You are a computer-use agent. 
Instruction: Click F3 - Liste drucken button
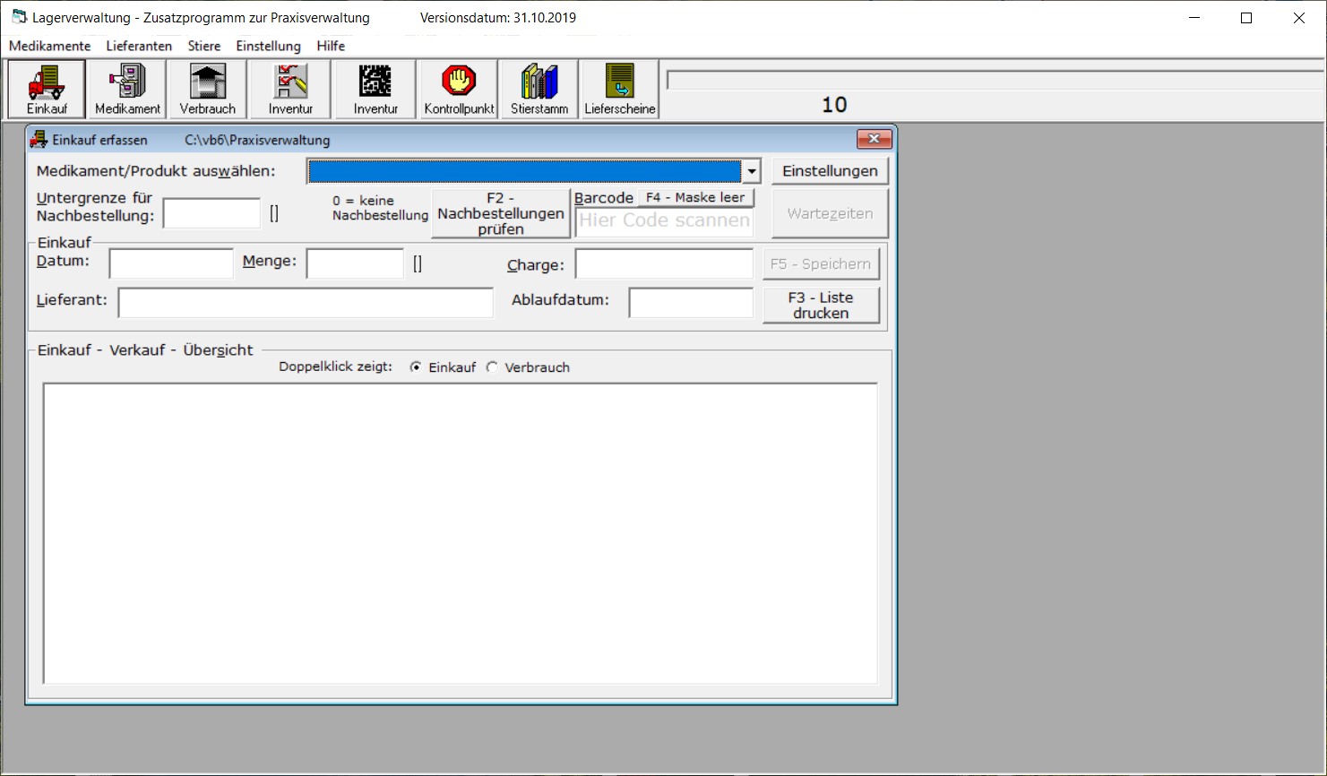tap(821, 305)
